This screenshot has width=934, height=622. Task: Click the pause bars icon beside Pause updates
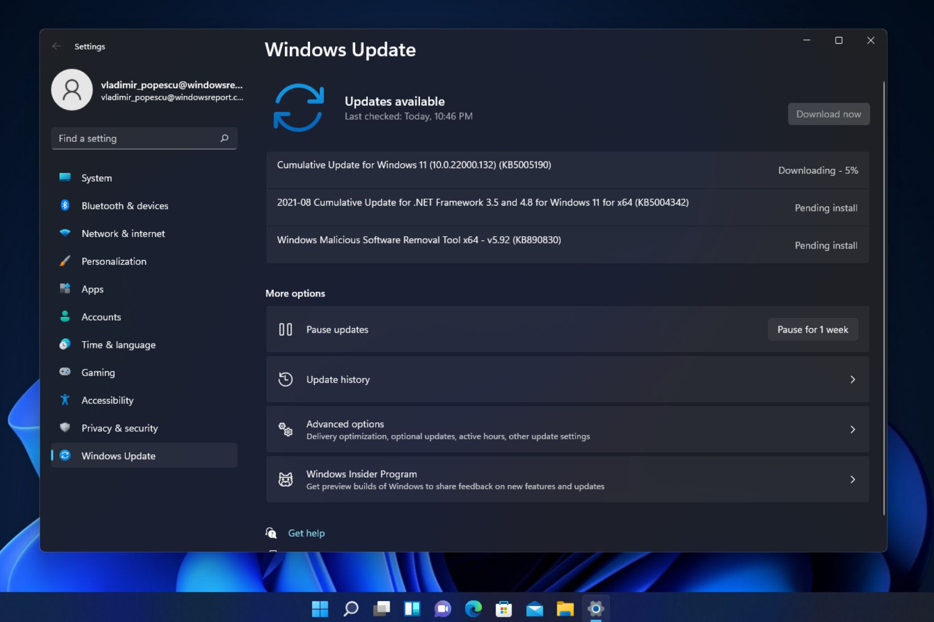point(286,329)
